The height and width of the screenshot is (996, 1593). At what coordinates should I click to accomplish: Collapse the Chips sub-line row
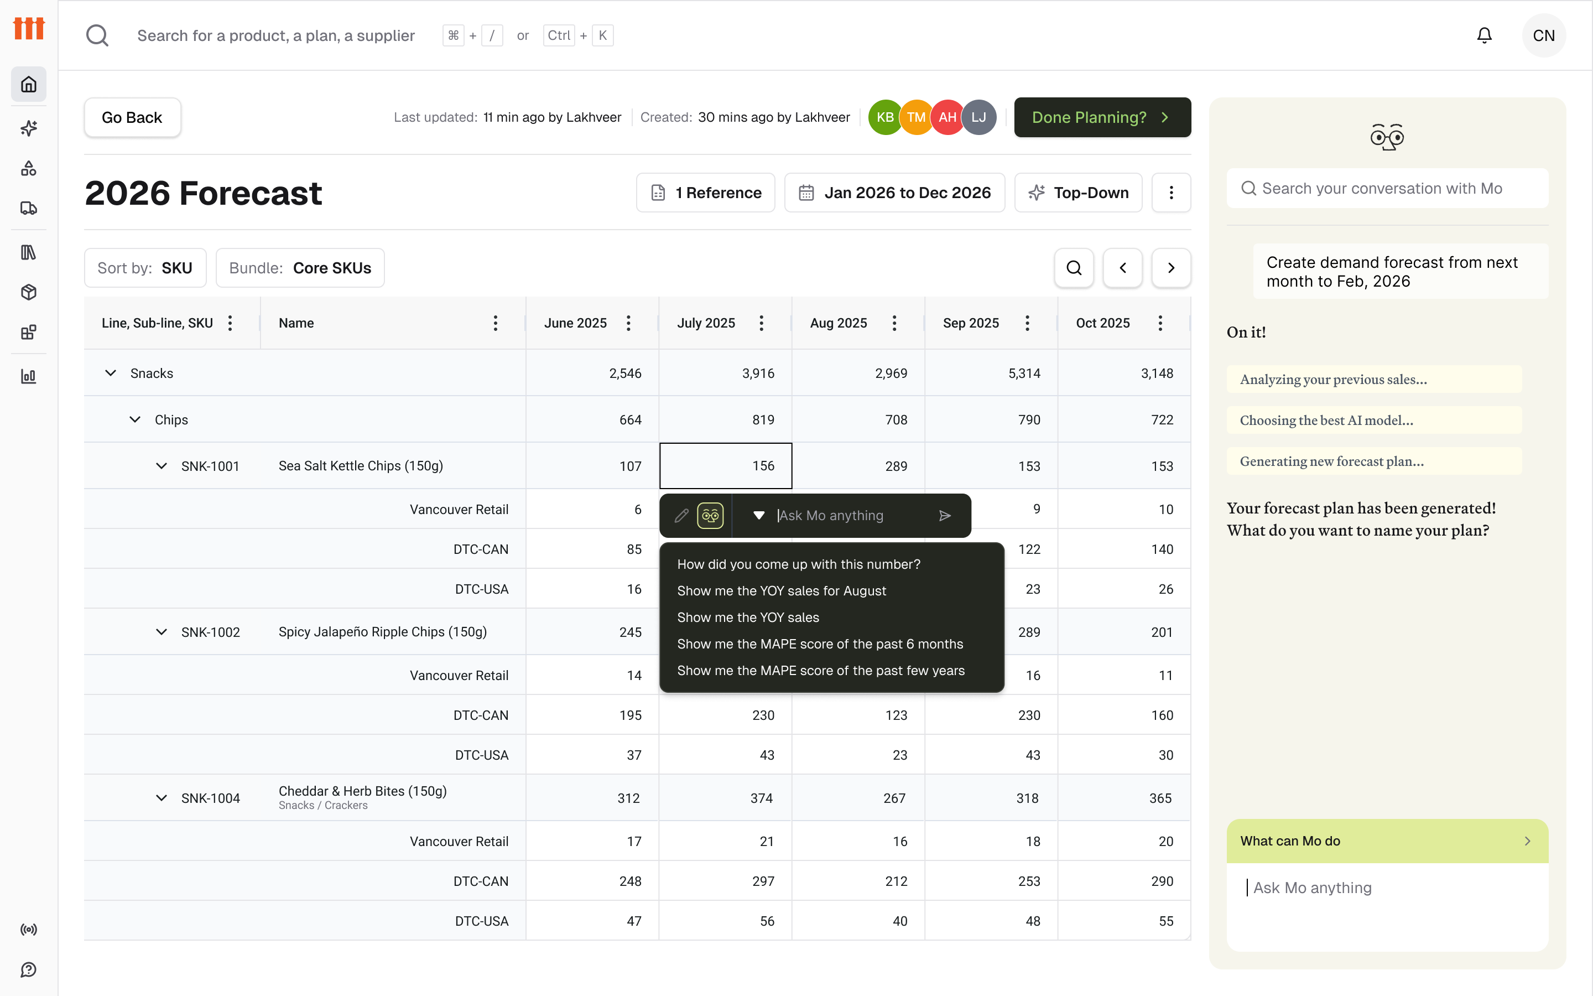[x=135, y=419]
